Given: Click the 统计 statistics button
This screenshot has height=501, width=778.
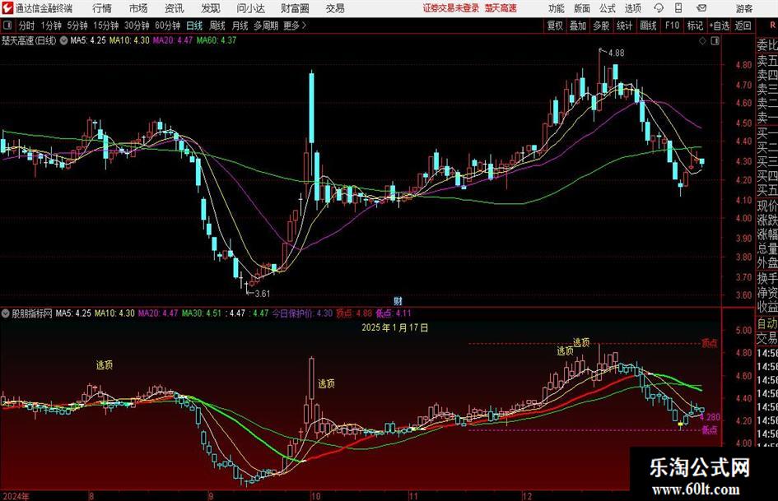Looking at the screenshot, I should point(624,26).
